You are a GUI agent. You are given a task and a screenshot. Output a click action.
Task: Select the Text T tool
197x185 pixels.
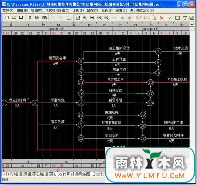[185, 18]
